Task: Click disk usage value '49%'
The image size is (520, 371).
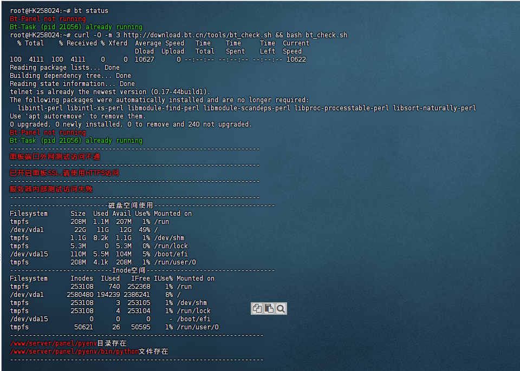Action: (144, 230)
